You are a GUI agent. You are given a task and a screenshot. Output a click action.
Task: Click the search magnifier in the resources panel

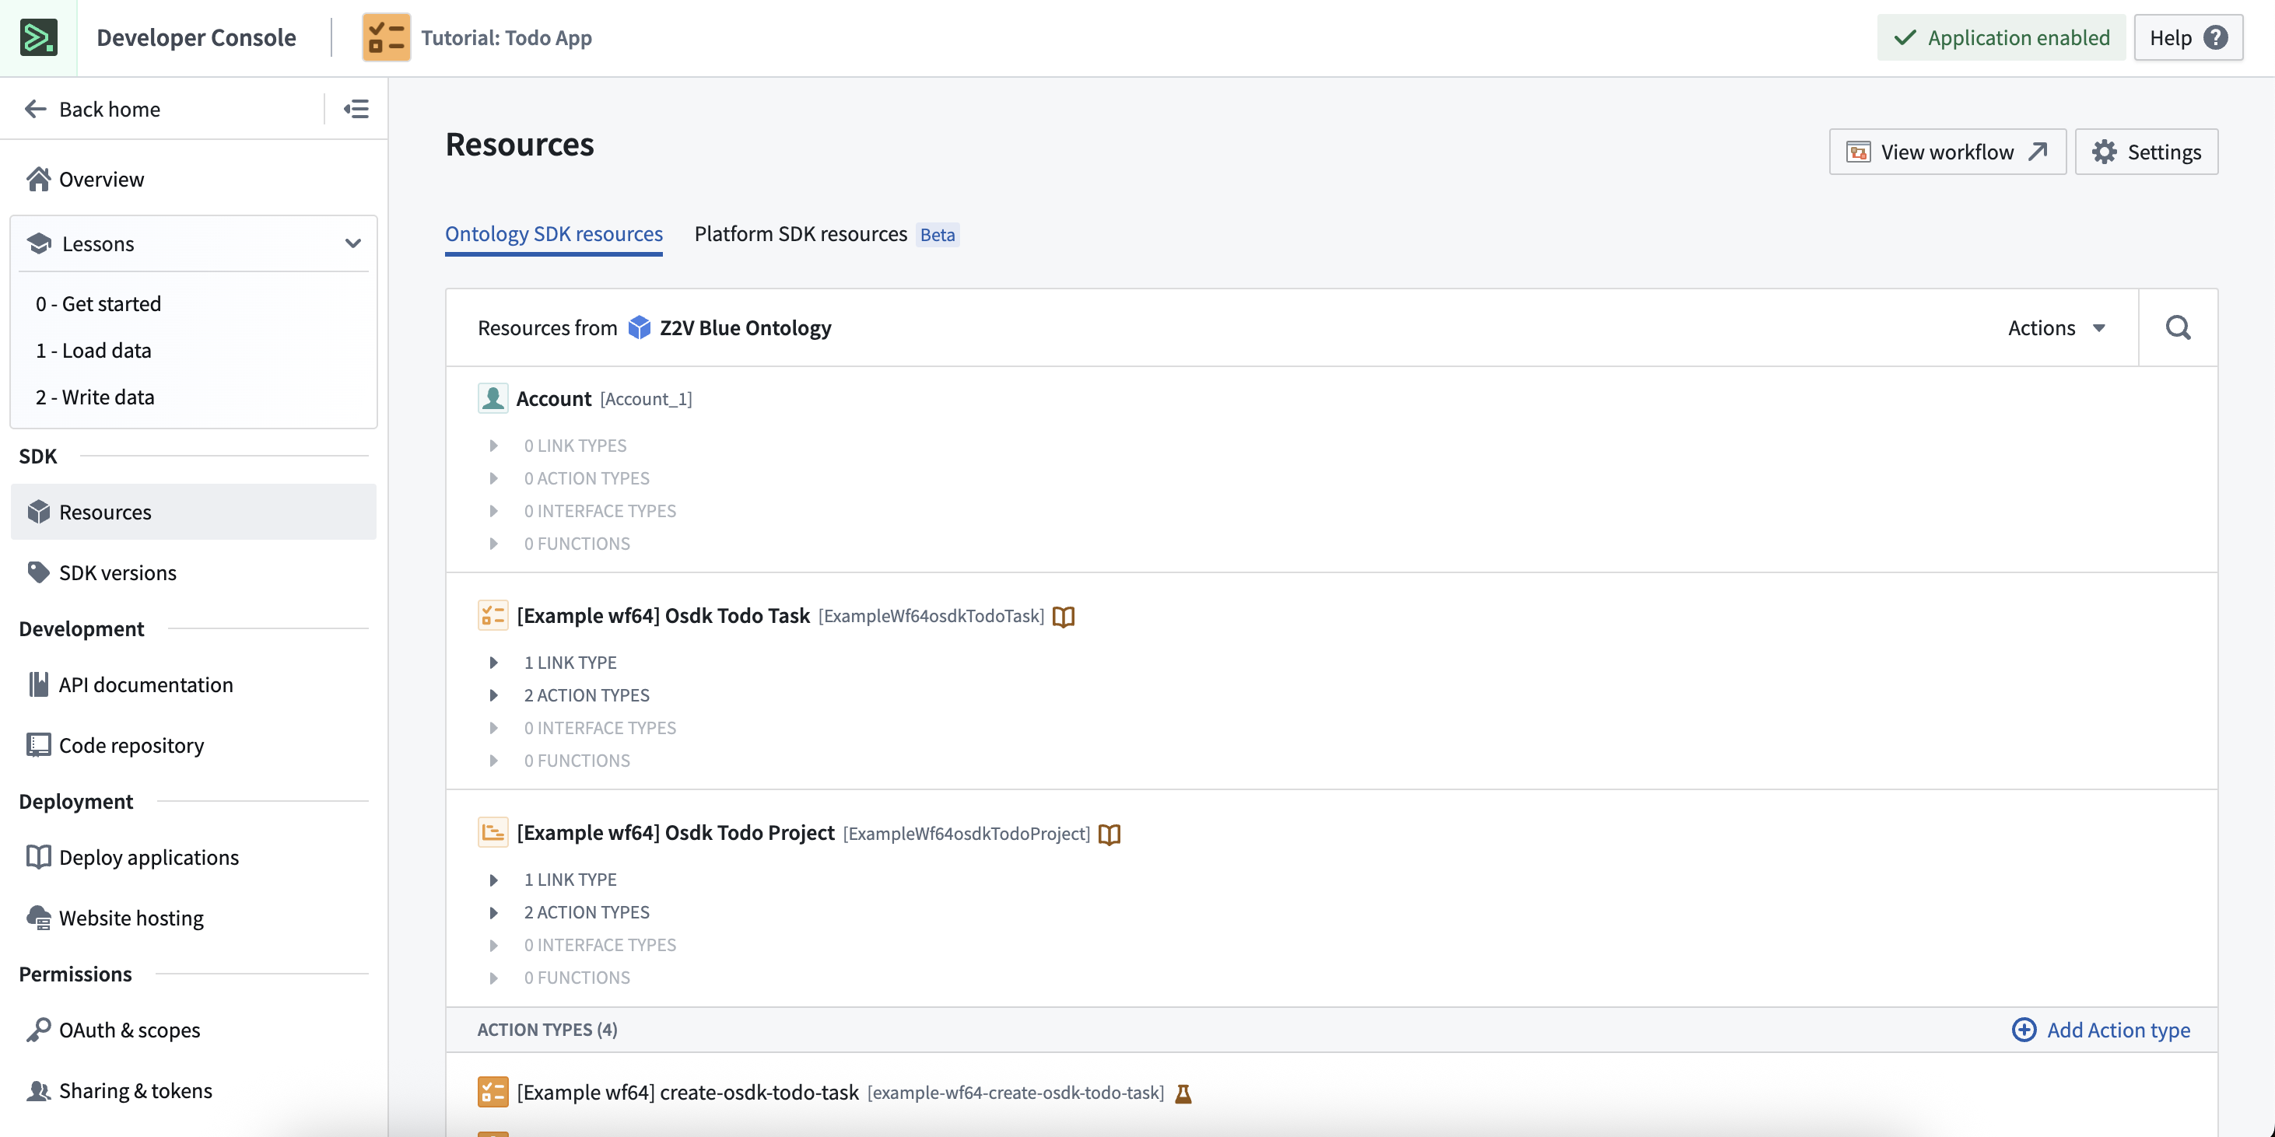point(2178,327)
